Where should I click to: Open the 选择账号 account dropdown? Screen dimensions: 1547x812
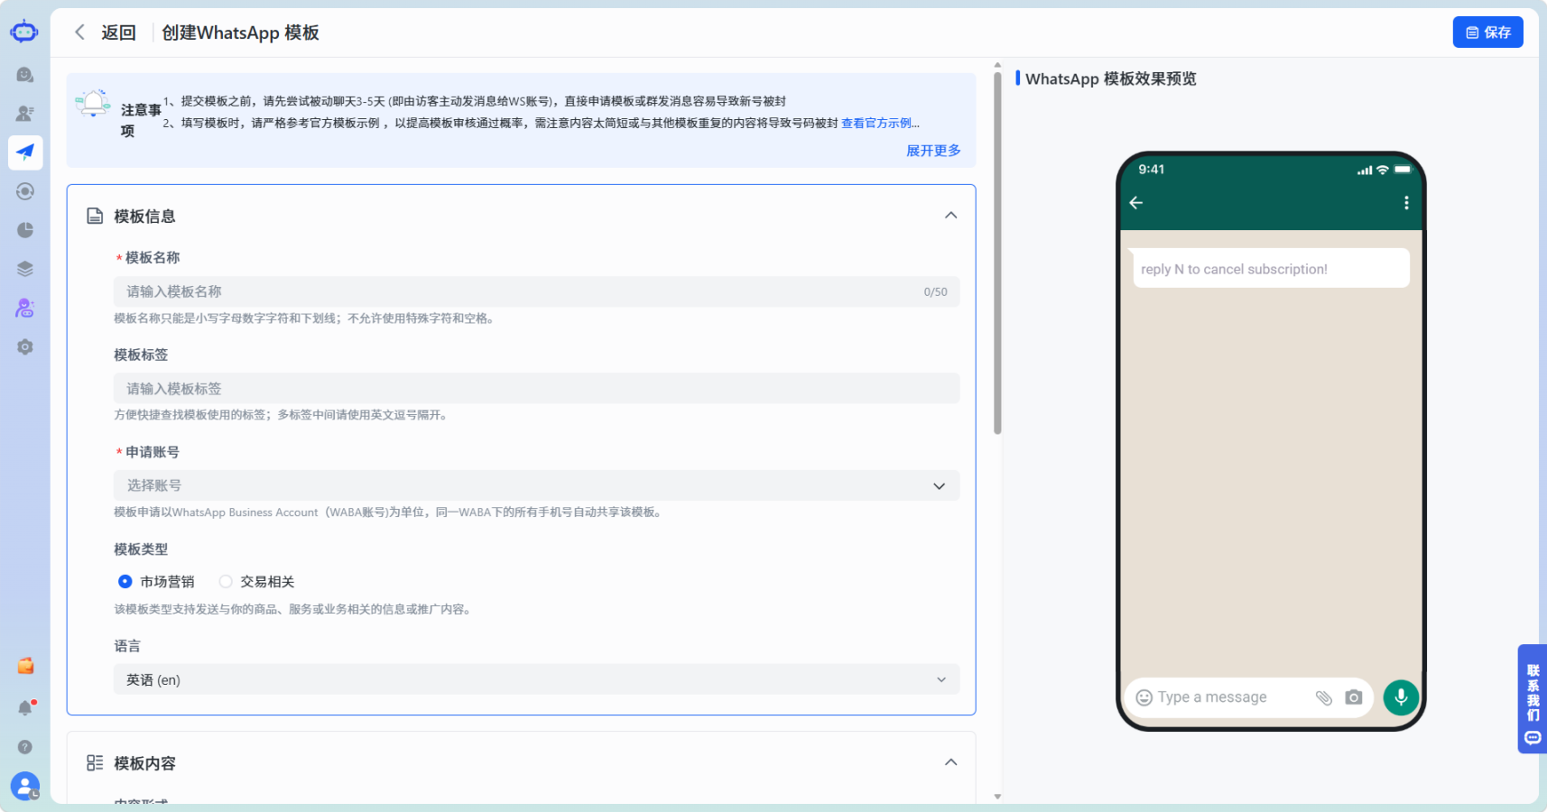536,485
